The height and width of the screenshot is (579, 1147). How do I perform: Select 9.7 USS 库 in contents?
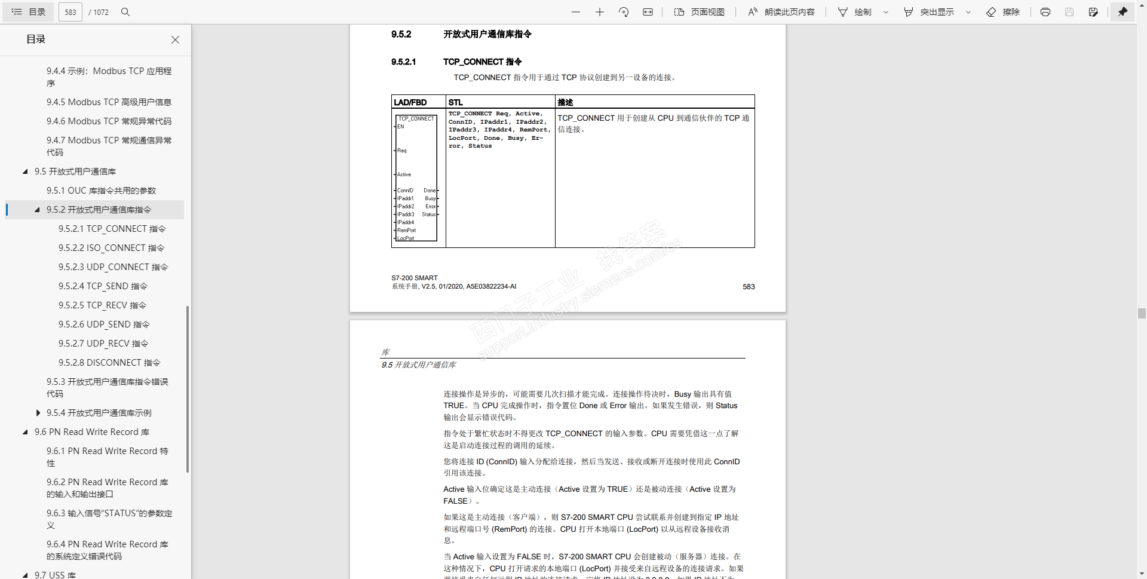pyautogui.click(x=55, y=575)
